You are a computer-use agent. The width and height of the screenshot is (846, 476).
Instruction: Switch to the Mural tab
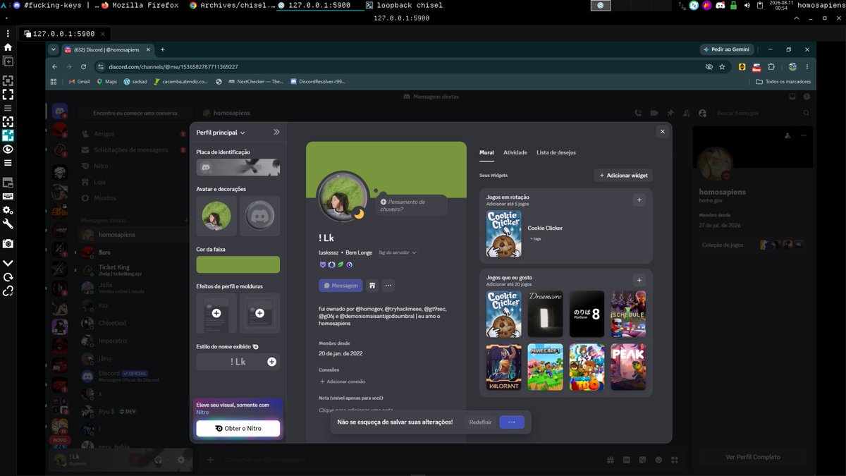coord(486,152)
